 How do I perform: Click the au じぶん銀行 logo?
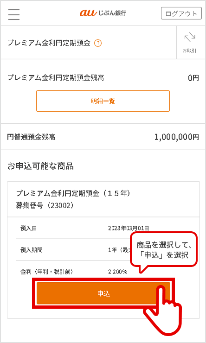(103, 13)
